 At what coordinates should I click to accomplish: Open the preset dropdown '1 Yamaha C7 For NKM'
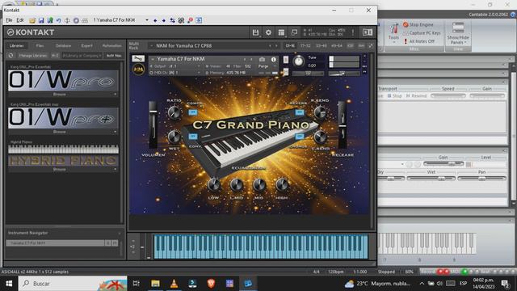120,20
